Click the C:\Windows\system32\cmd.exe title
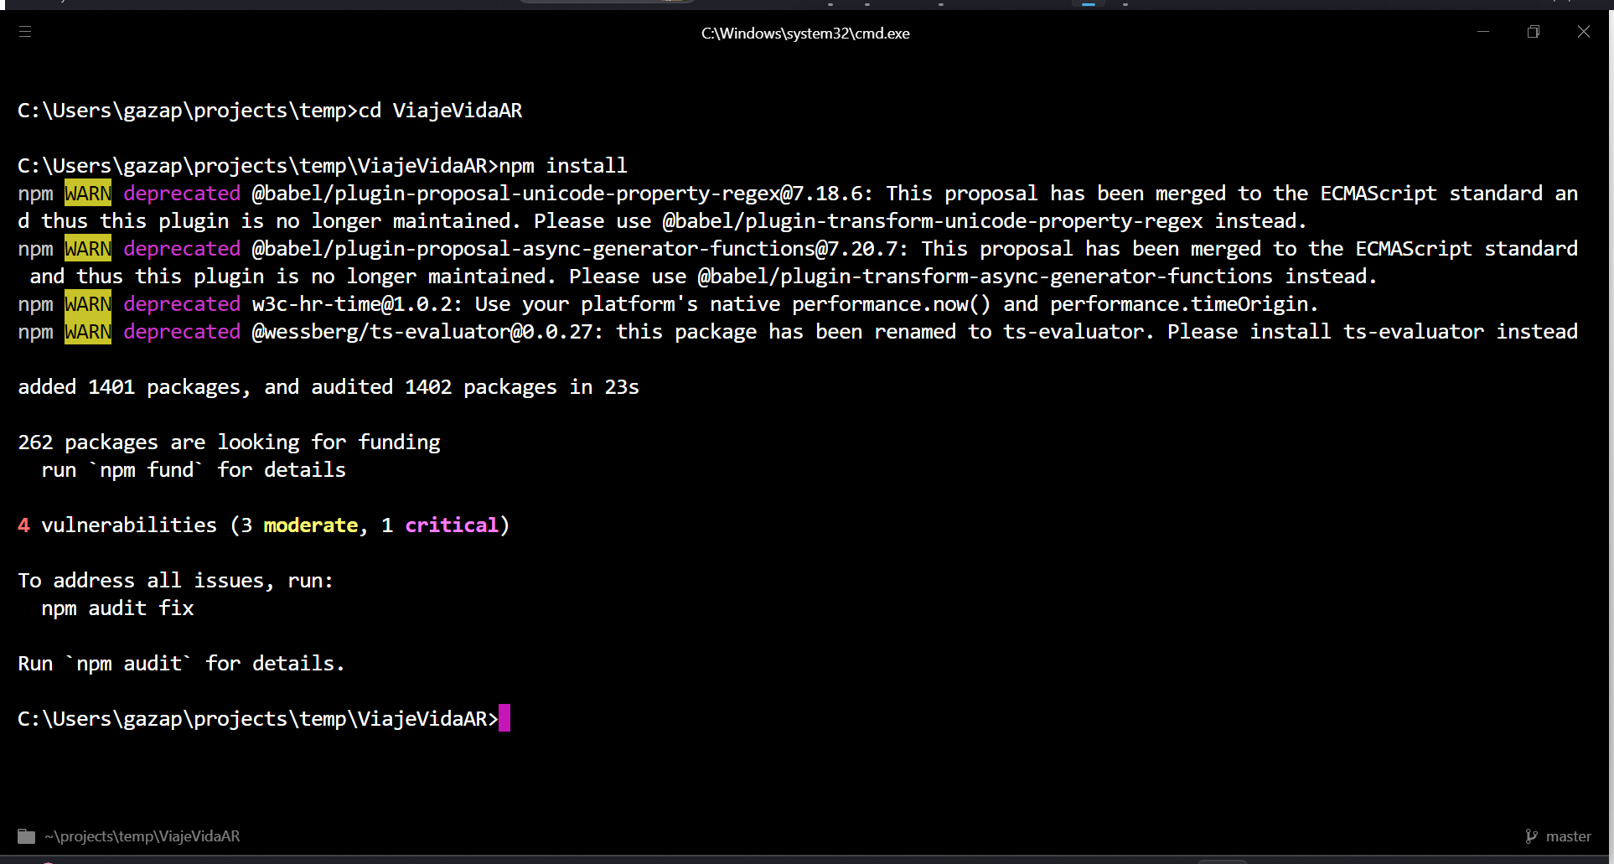Image resolution: width=1614 pixels, height=864 pixels. click(805, 34)
